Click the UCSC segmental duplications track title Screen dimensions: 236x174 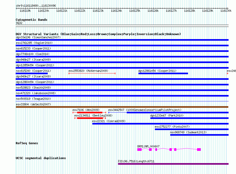(41, 158)
